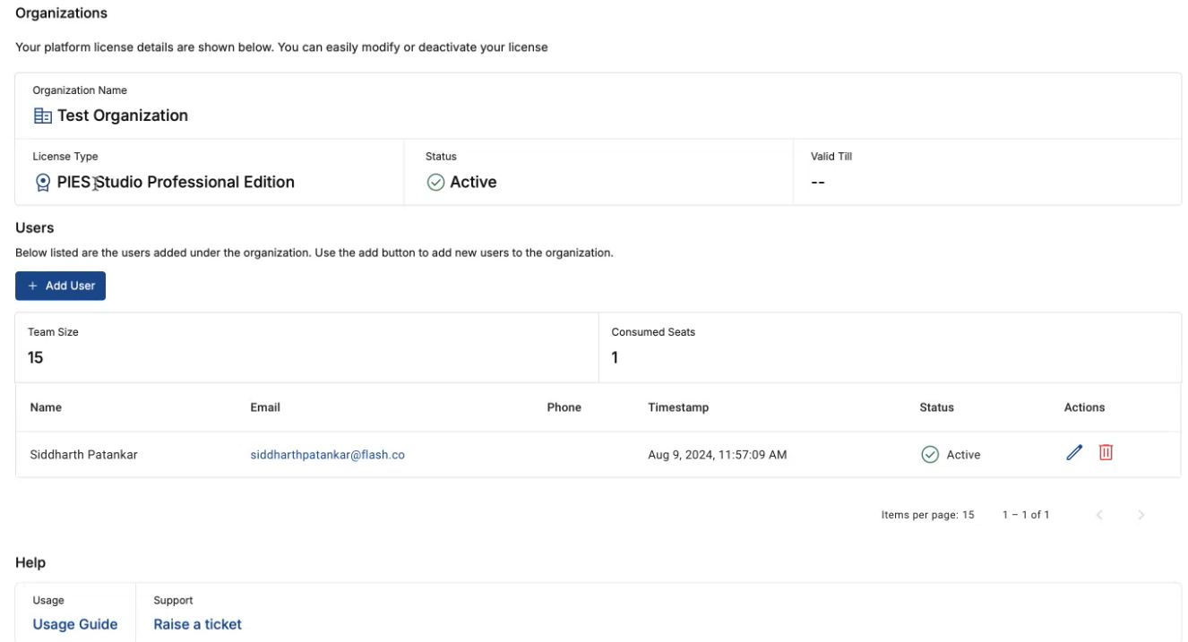Open the Usage Guide link
The height and width of the screenshot is (642, 1188).
click(75, 624)
